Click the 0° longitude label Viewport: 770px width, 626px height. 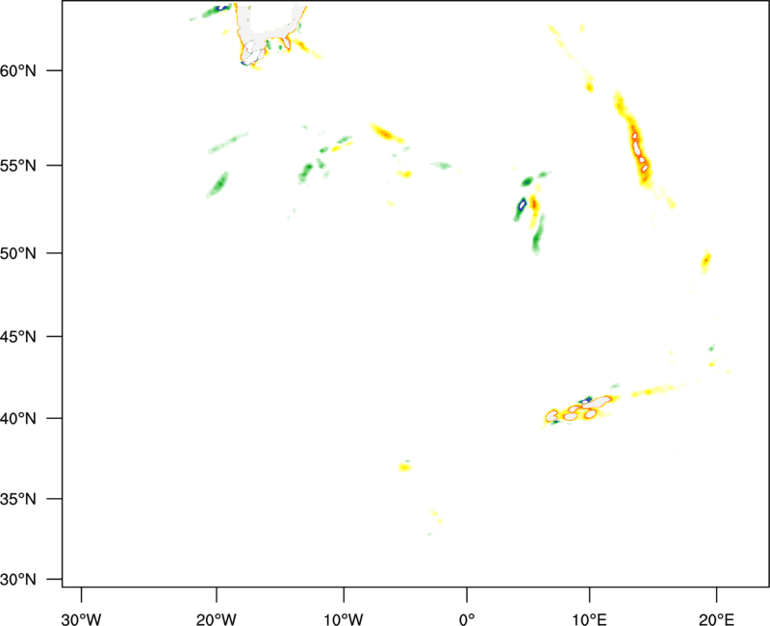coord(467,619)
